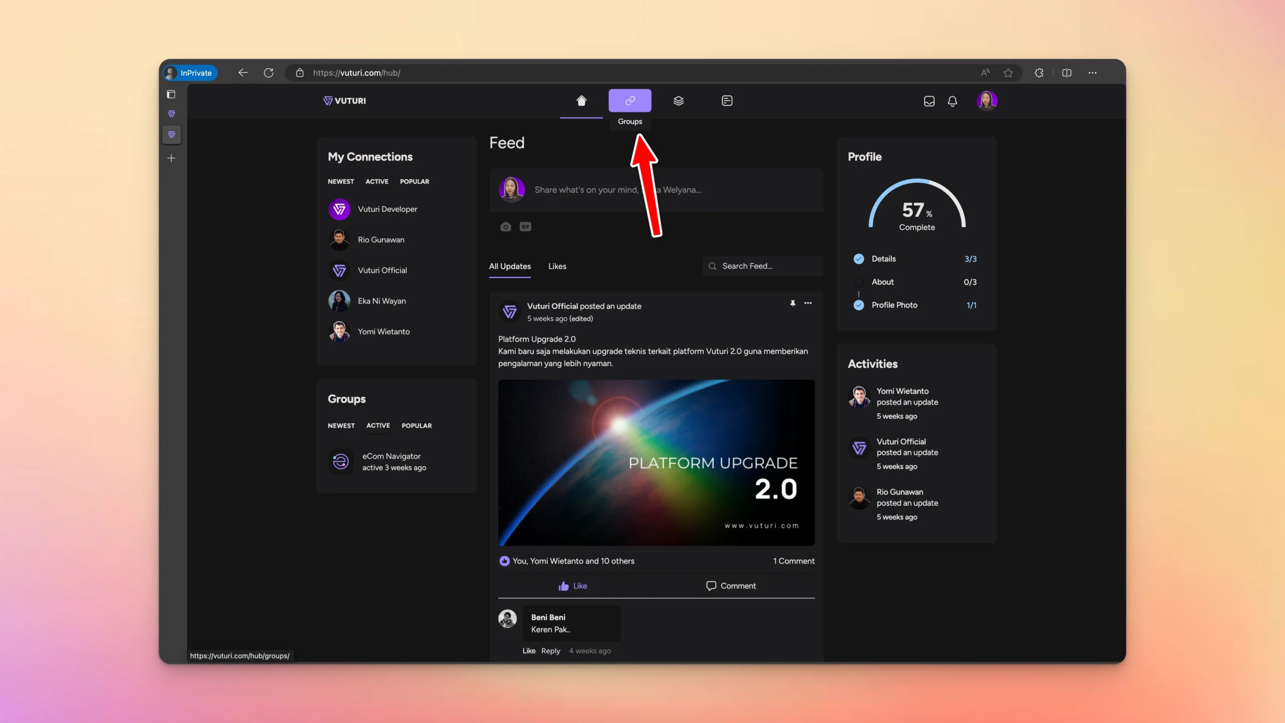The height and width of the screenshot is (723, 1285).
Task: View the 1 Comment count
Action: (x=794, y=561)
